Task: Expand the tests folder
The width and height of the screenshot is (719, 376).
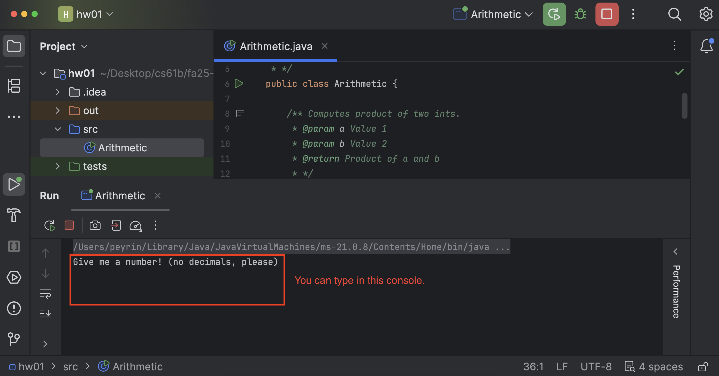Action: point(57,166)
